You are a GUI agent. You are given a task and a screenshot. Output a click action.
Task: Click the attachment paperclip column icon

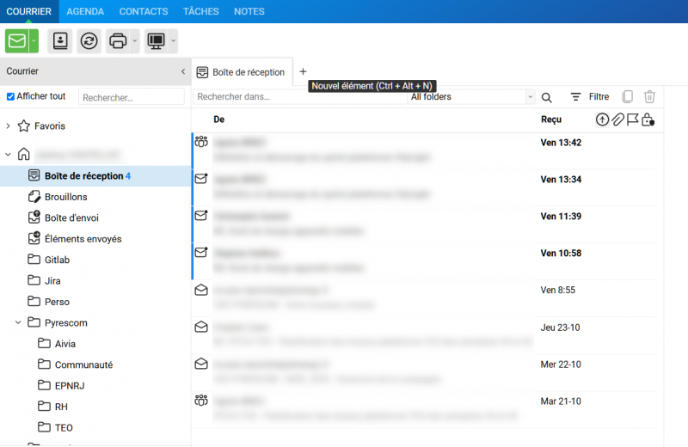pyautogui.click(x=617, y=119)
